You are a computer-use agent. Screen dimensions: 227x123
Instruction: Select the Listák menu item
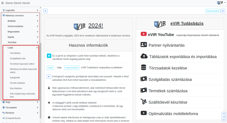10,48
